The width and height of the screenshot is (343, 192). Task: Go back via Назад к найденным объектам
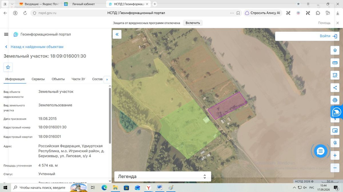(x=34, y=47)
